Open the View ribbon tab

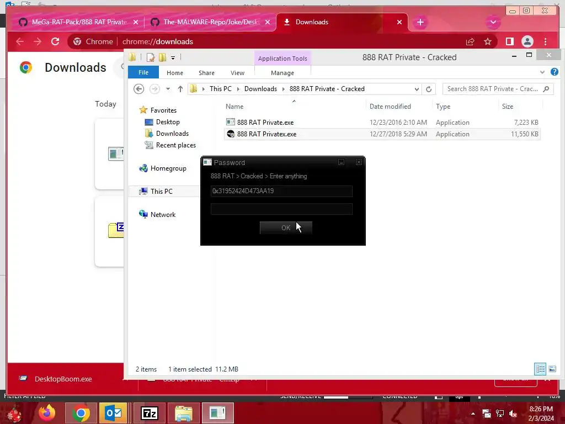point(237,73)
